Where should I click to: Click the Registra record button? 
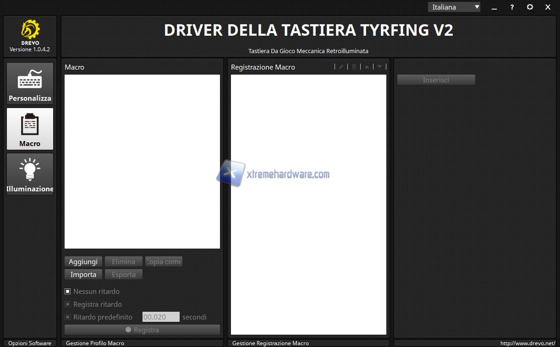coord(142,330)
